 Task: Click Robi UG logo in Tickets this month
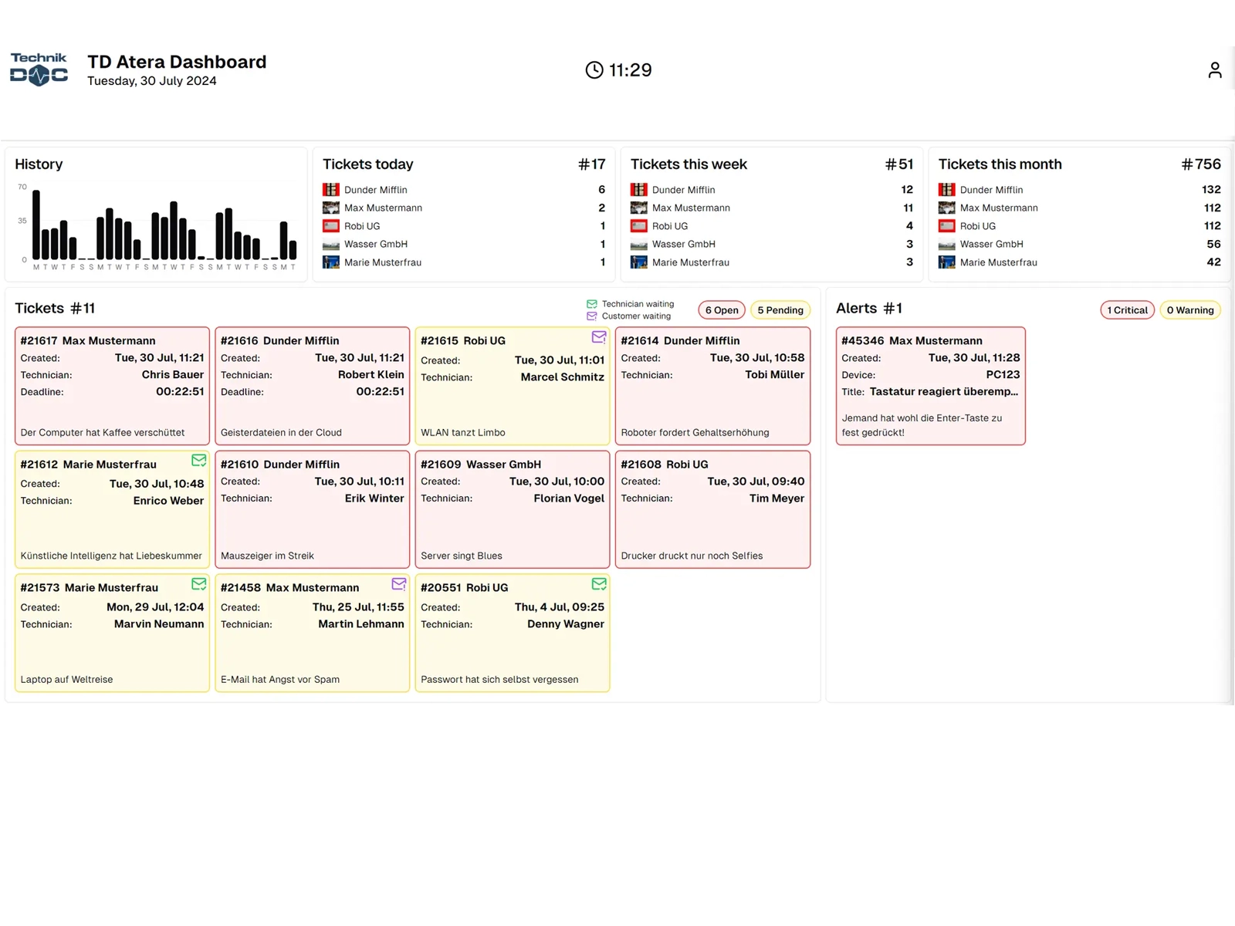946,226
